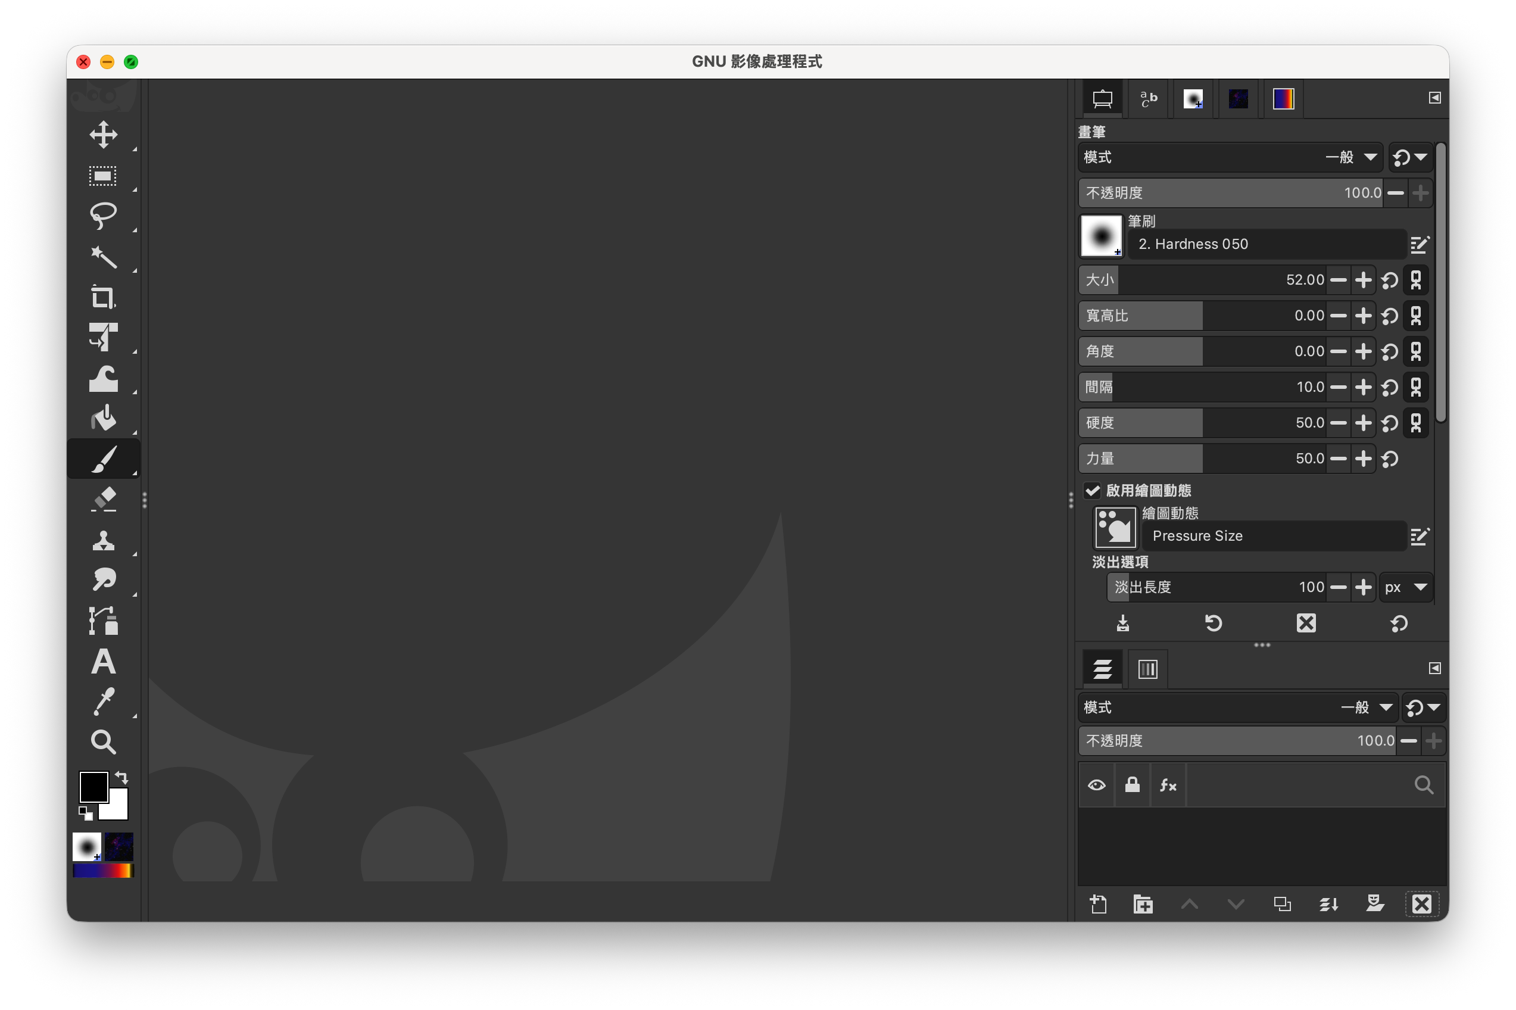Image resolution: width=1516 pixels, height=1010 pixels.
Task: Select the Smudge tool
Action: tap(103, 579)
